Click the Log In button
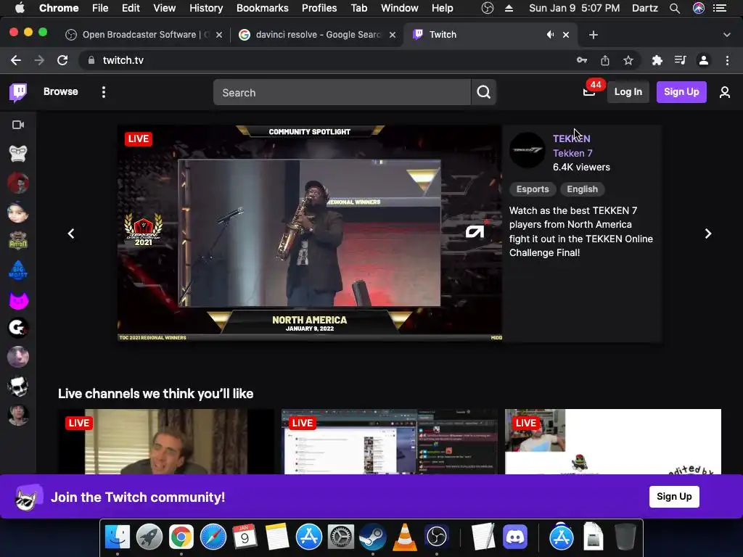Viewport: 743px width, 557px height. tap(628, 92)
